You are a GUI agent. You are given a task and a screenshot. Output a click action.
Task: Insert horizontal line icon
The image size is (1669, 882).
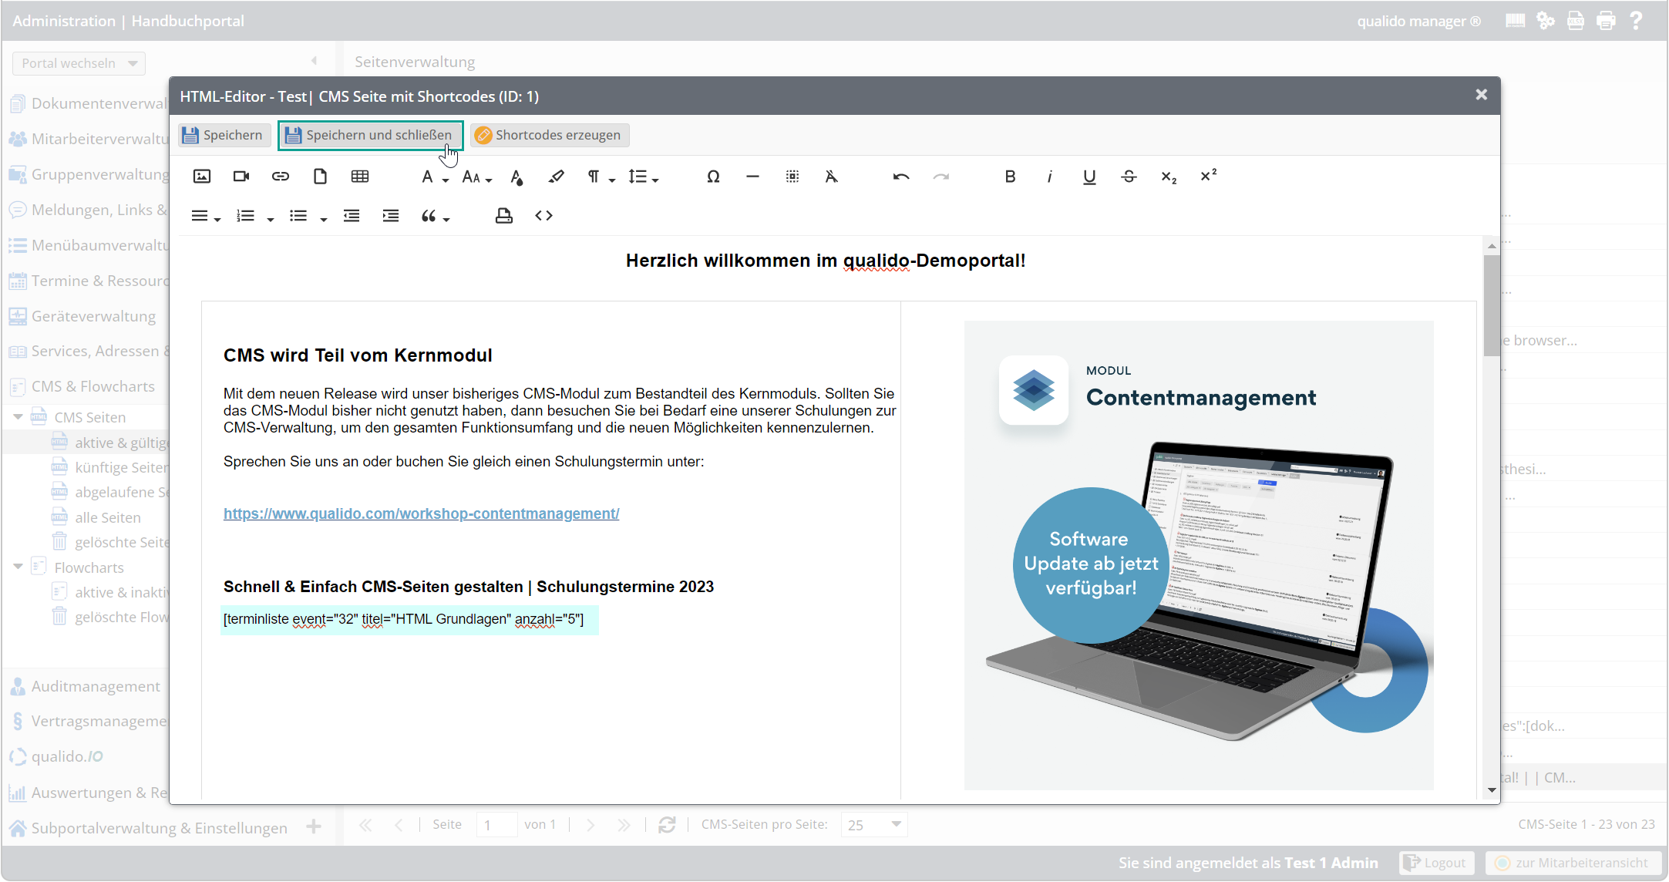click(x=752, y=177)
